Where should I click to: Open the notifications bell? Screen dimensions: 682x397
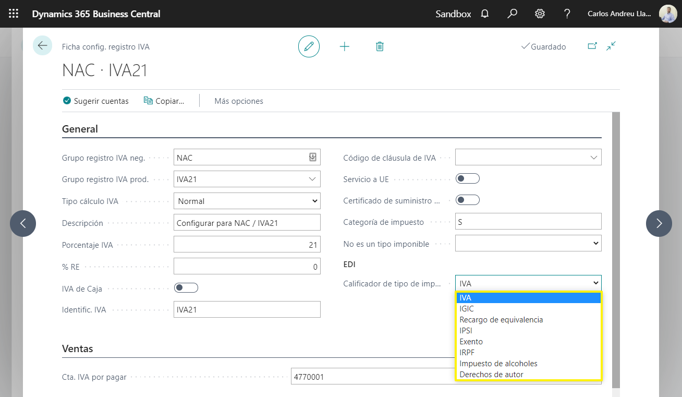coord(485,14)
